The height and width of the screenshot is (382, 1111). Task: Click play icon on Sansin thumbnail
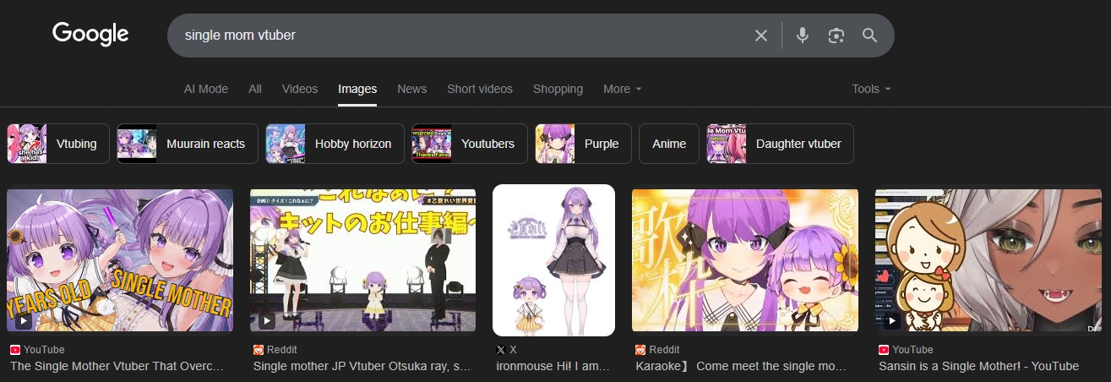(x=891, y=321)
